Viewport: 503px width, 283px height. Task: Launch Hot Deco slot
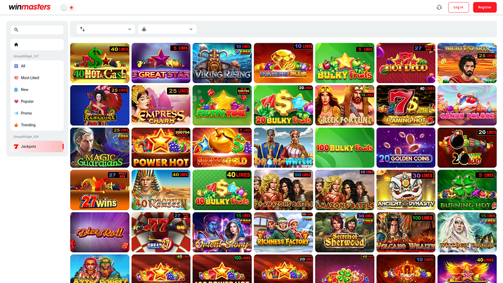click(406, 63)
